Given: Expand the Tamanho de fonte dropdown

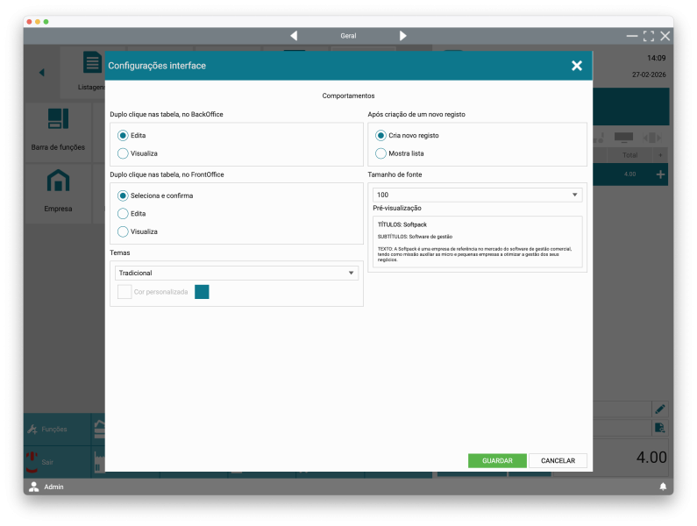Looking at the screenshot, I should [478, 195].
